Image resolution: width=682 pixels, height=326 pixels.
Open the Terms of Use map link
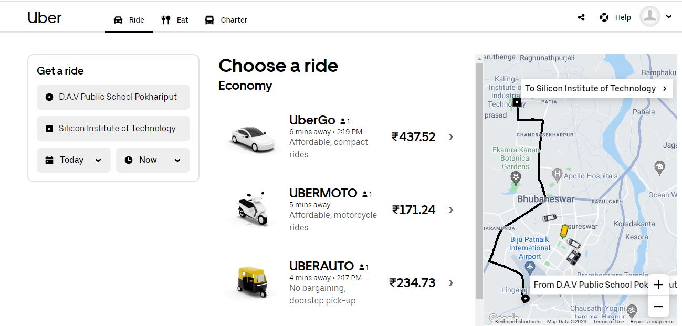(608, 322)
